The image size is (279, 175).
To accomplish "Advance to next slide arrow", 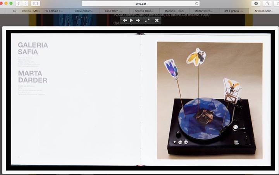I will pos(138,20).
